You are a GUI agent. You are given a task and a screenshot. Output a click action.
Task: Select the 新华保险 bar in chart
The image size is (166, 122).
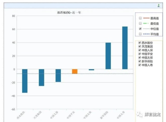[x=108, y=56]
